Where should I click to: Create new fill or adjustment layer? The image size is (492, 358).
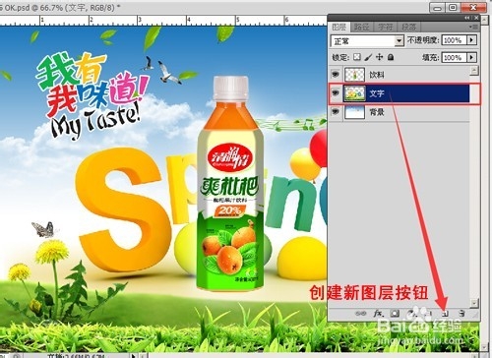pos(411,314)
